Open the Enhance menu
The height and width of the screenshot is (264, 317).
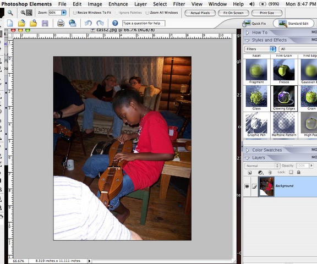coord(118,4)
